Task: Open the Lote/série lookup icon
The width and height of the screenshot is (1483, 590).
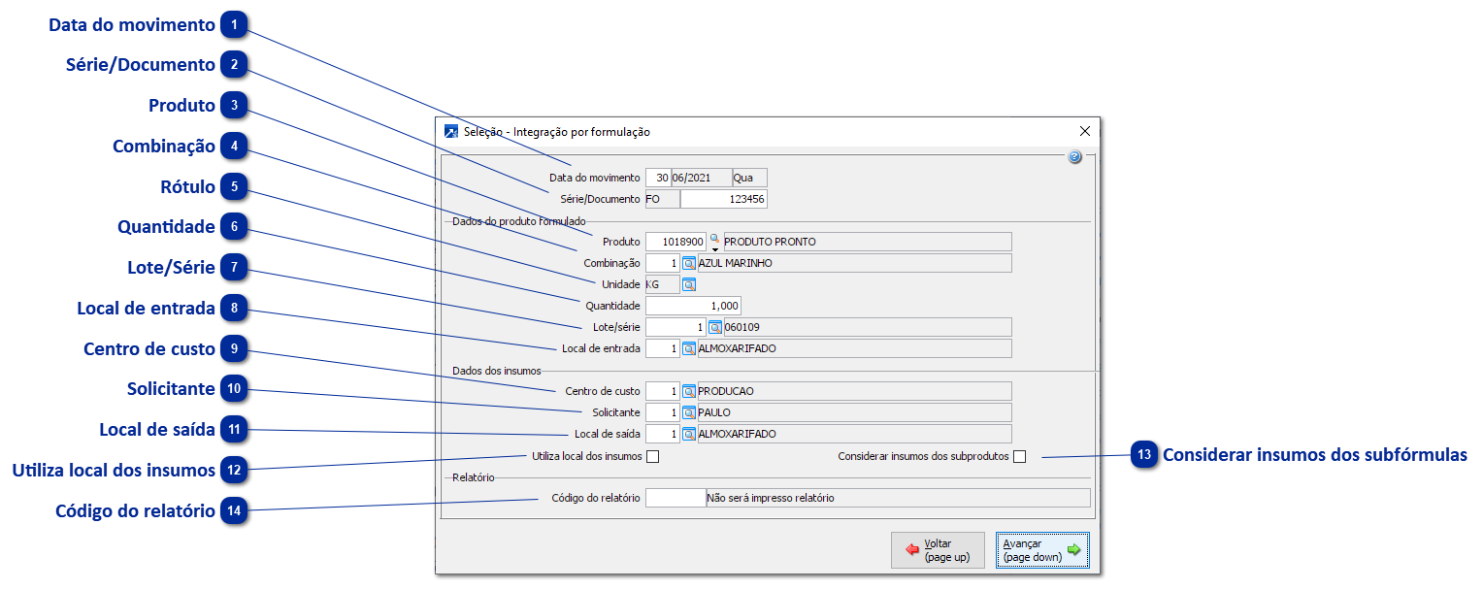Action: pos(715,327)
